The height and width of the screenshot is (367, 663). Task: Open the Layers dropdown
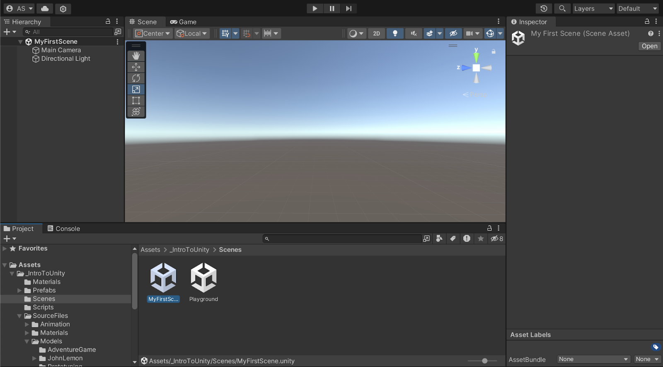tap(593, 9)
